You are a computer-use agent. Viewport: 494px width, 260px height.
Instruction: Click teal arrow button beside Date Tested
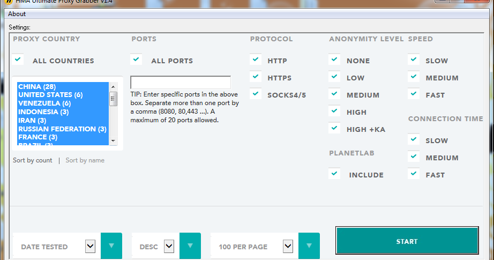coord(111,246)
